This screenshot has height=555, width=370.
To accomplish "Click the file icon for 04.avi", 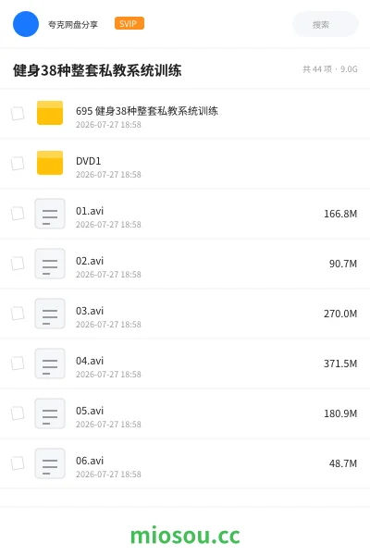I will 50,364.
